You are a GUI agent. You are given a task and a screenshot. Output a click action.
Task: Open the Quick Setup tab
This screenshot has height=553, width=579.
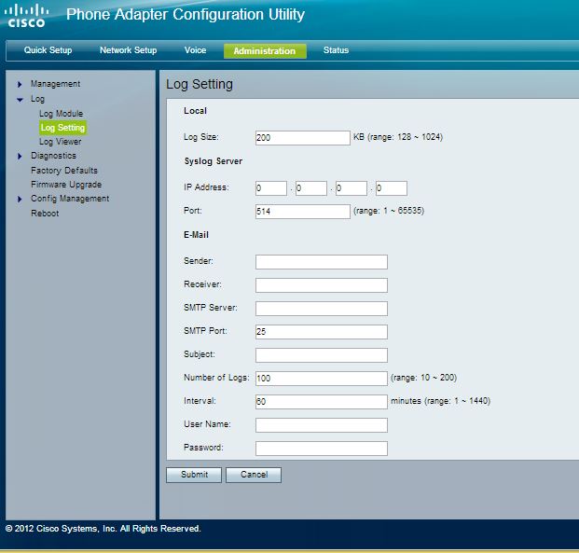48,50
